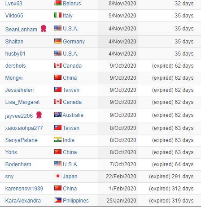Click the red ribbon badge beside SeanLanham
The width and height of the screenshot is (201, 207).
[44, 29]
